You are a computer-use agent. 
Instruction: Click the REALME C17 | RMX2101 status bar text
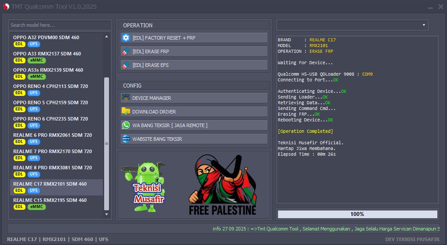[x=58, y=239]
